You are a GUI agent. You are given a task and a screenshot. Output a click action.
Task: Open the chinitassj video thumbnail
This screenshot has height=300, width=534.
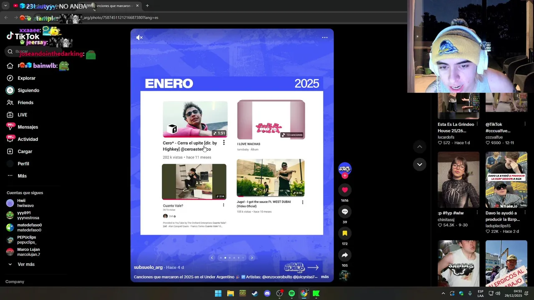[458, 180]
